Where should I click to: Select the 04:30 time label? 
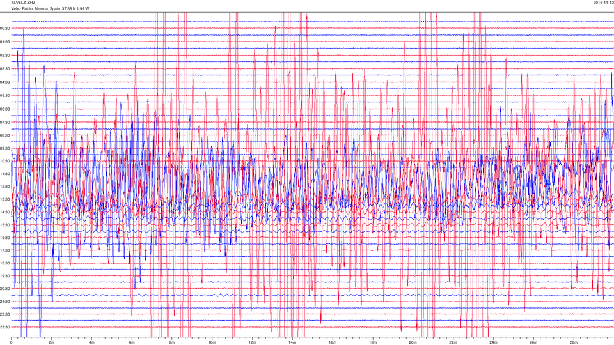[4, 82]
